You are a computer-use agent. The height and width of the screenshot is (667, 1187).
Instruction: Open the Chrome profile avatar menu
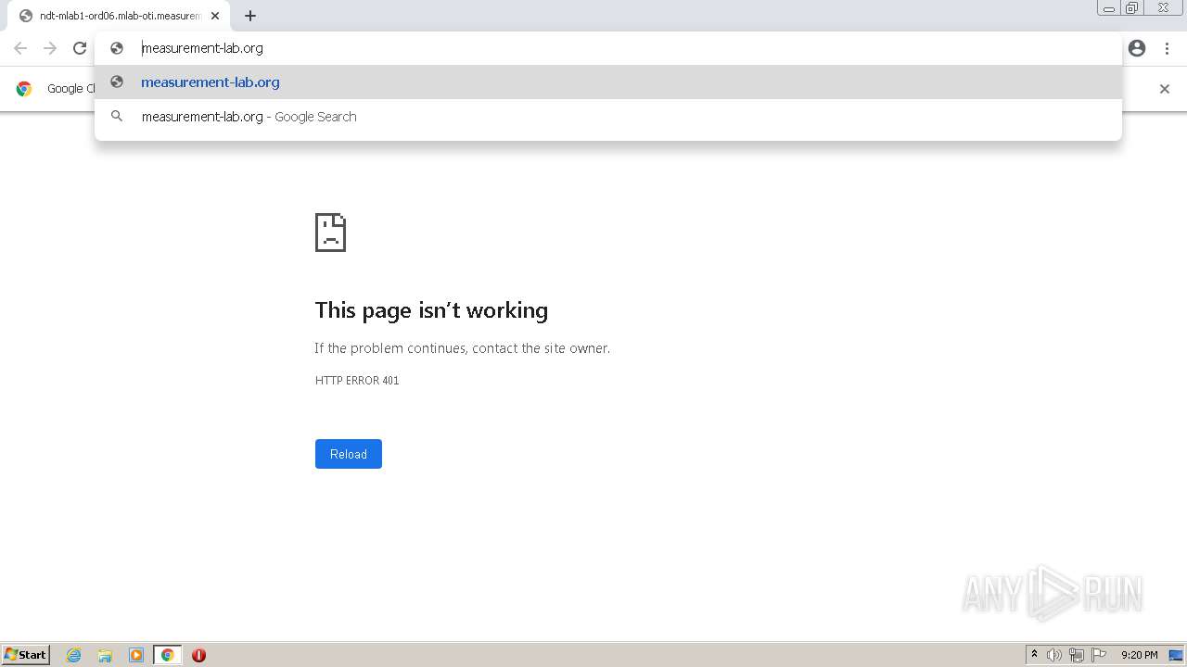pyautogui.click(x=1137, y=48)
